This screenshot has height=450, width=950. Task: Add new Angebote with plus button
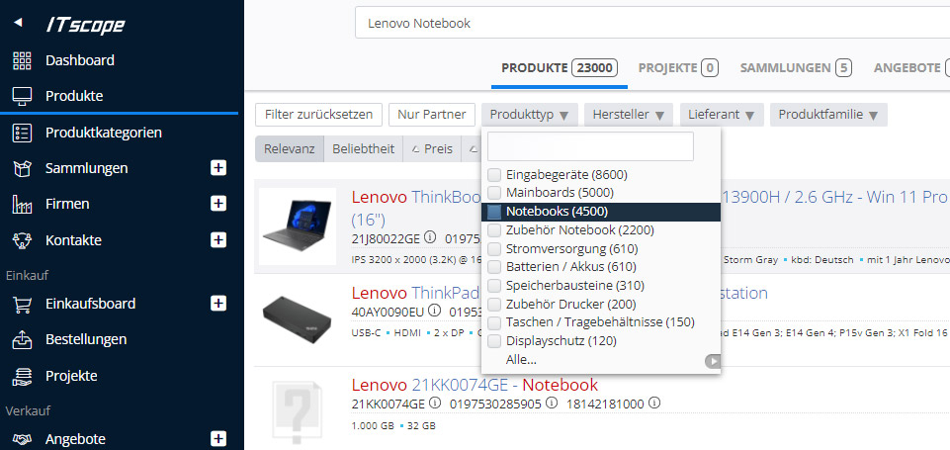(218, 438)
